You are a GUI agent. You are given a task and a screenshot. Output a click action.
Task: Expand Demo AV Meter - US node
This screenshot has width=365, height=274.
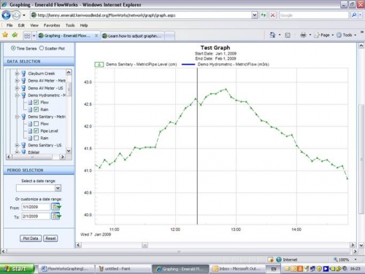pyautogui.click(x=17, y=88)
